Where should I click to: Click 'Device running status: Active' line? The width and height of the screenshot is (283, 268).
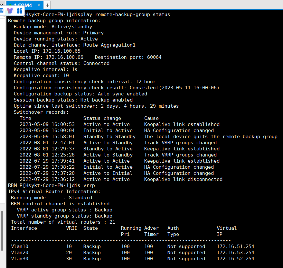(56, 39)
